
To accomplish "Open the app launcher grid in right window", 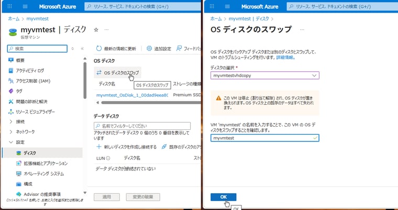I will tap(212, 6).
